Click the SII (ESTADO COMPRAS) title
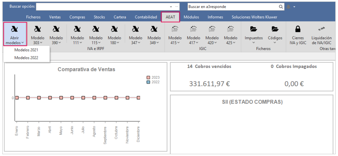Image resolution: width=338 pixels, height=156 pixels. 252,102
